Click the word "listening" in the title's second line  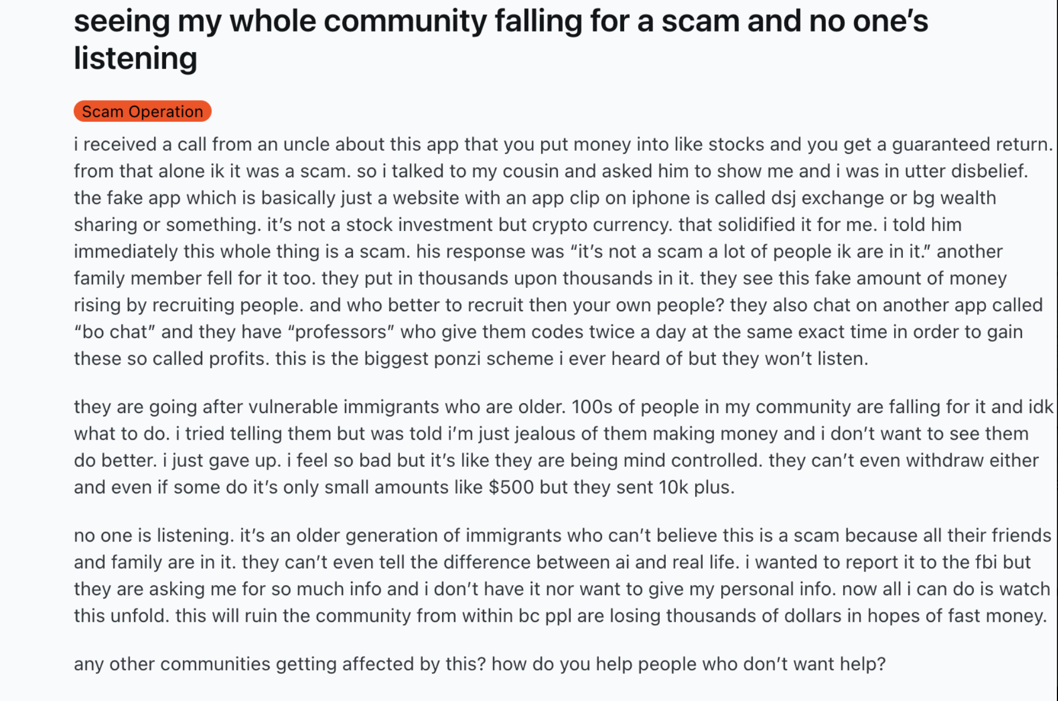tap(136, 59)
